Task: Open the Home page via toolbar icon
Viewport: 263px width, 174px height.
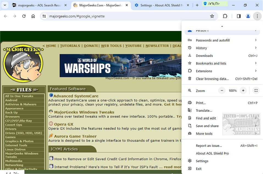Action: 33,16
